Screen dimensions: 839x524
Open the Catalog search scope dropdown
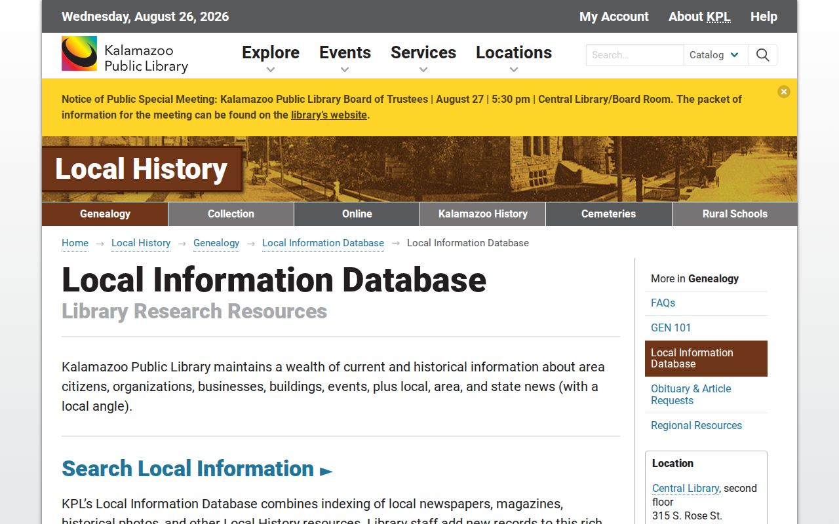716,55
